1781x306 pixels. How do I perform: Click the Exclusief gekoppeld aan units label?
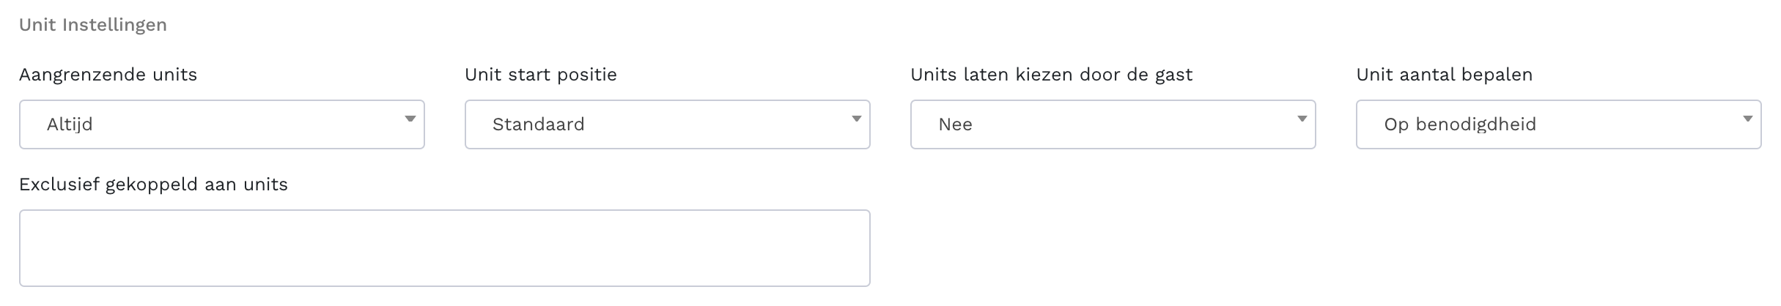pyautogui.click(x=153, y=184)
